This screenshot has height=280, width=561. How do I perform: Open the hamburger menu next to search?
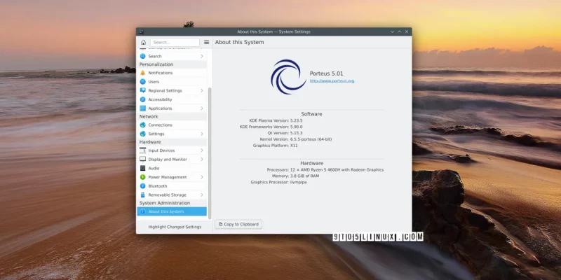206,42
